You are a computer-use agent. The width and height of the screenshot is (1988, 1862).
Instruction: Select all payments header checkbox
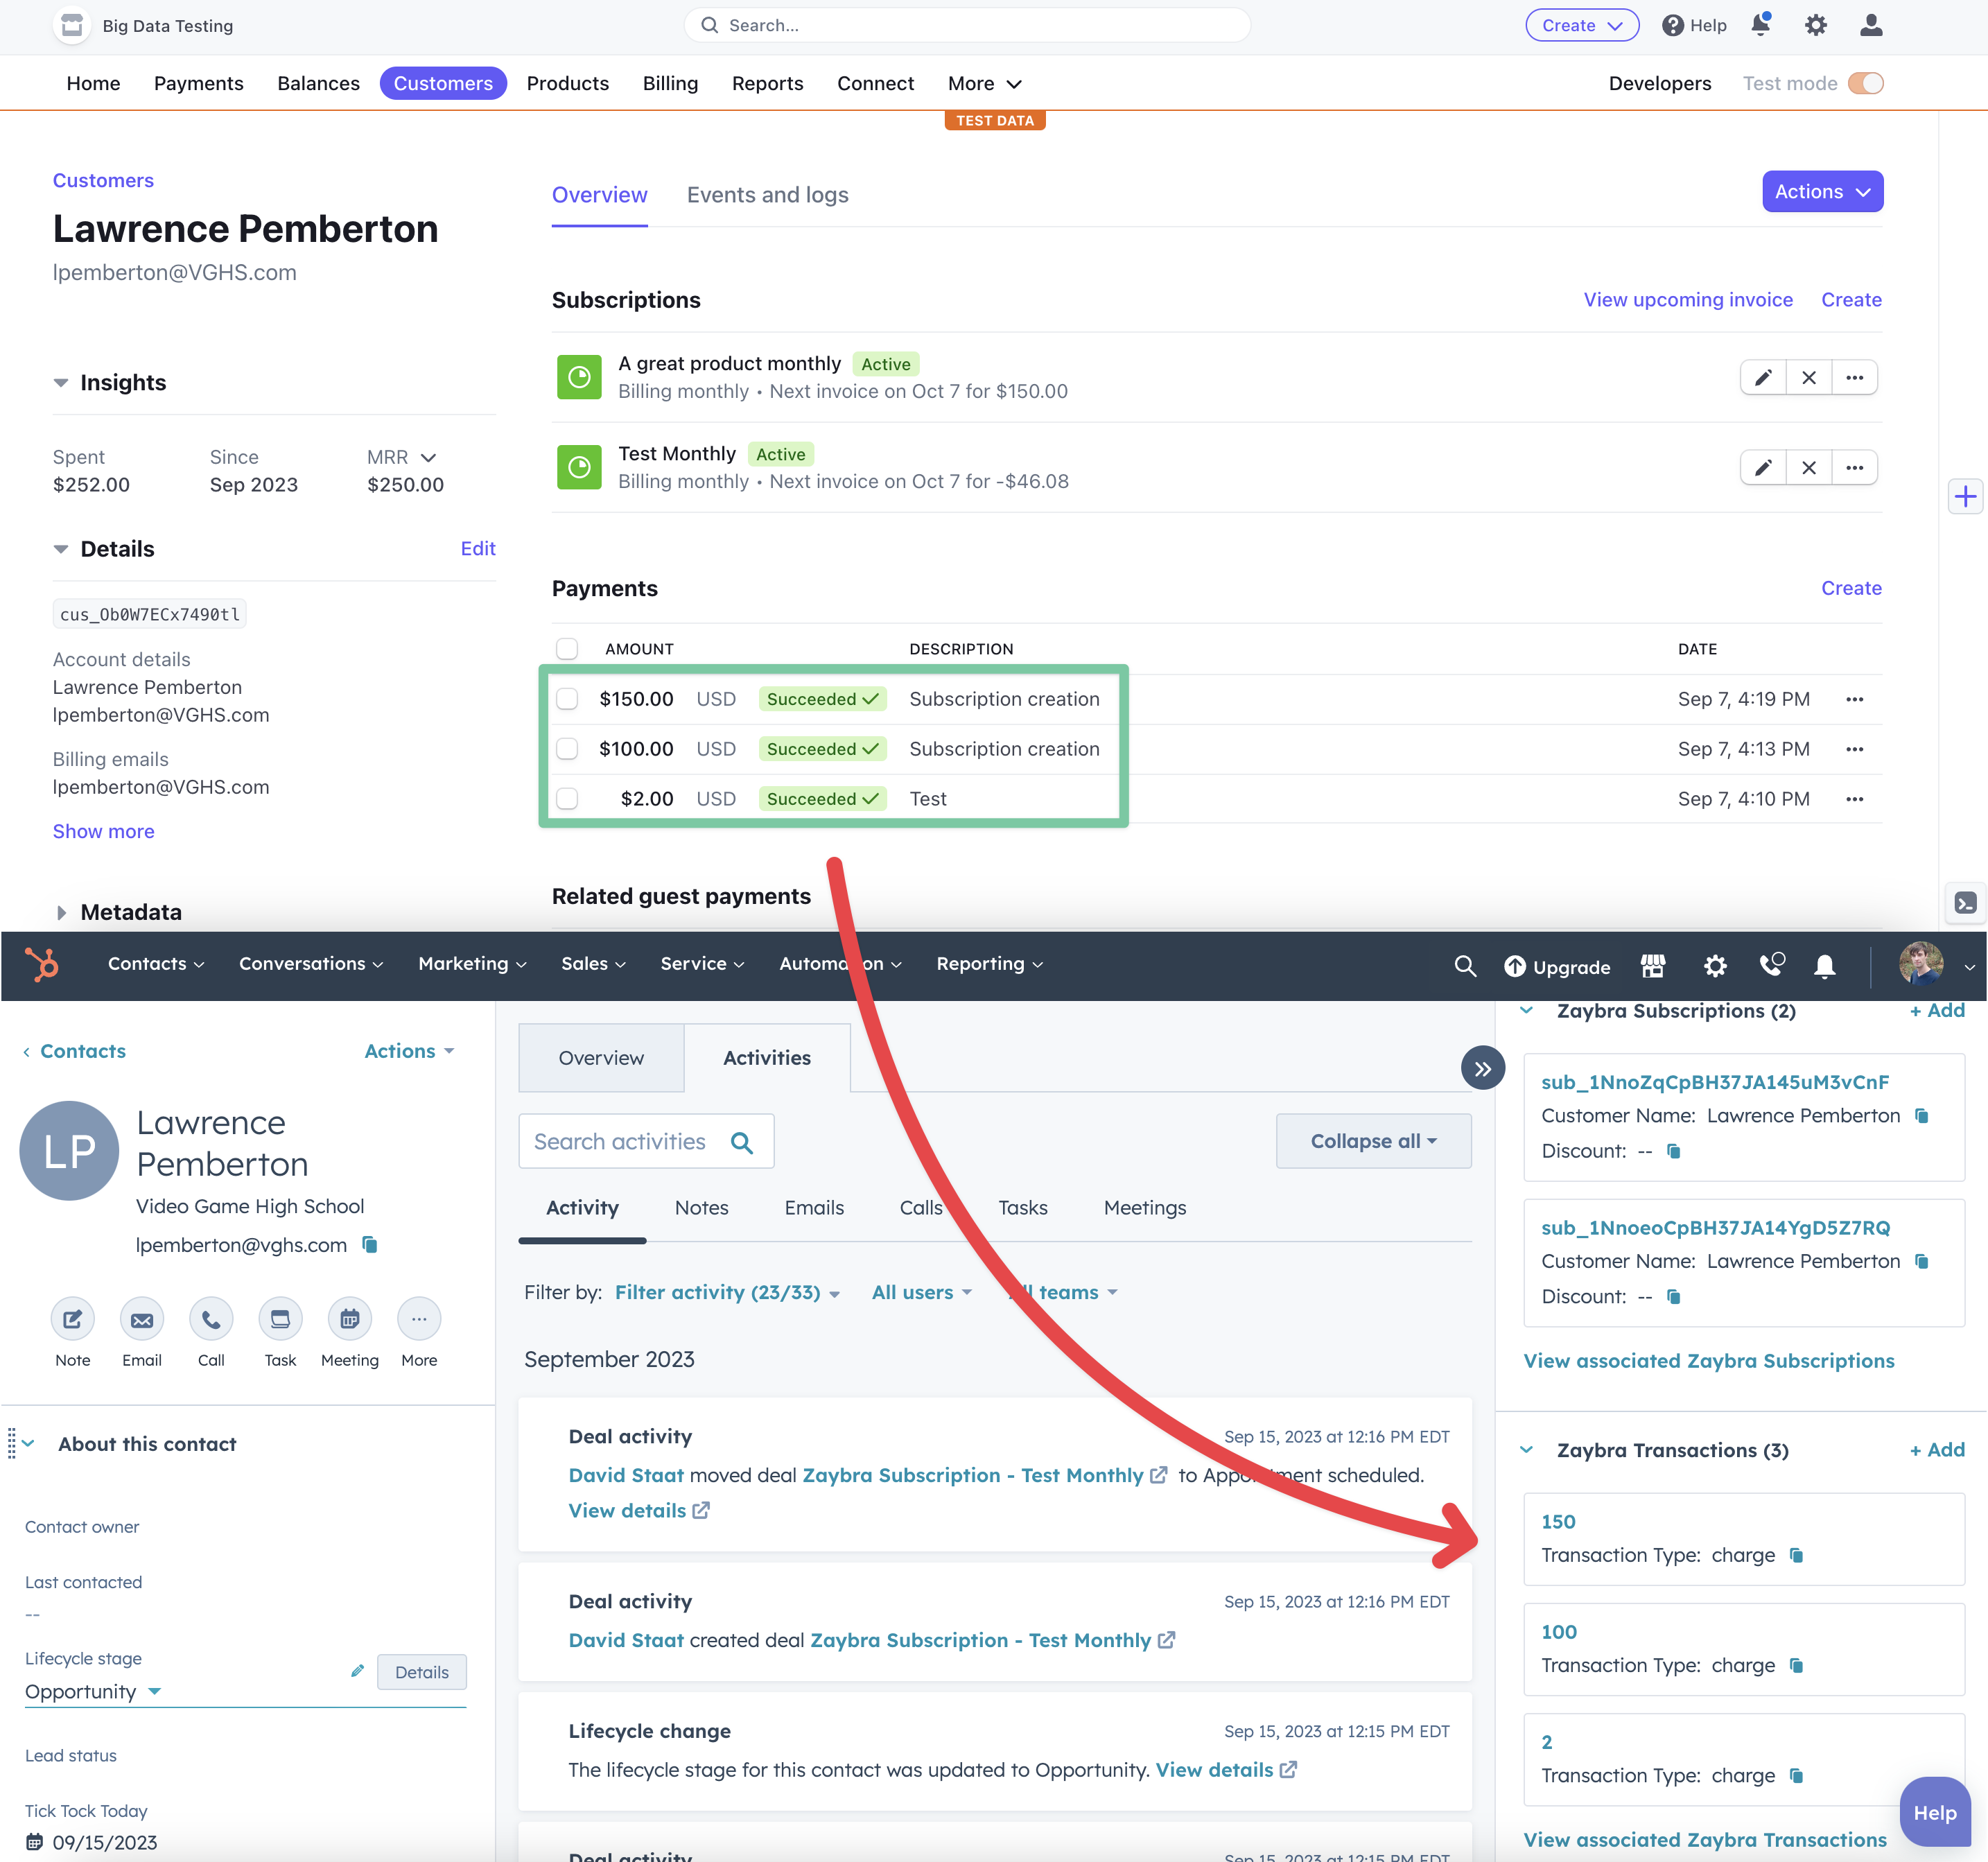[x=567, y=649]
